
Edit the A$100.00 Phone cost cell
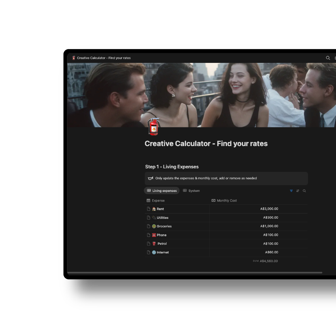point(258,235)
